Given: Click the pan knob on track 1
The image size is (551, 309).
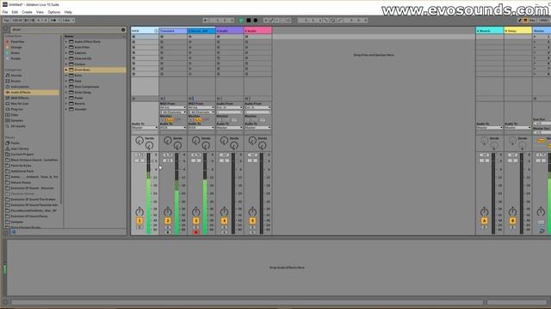Looking at the screenshot, I should coord(139,212).
